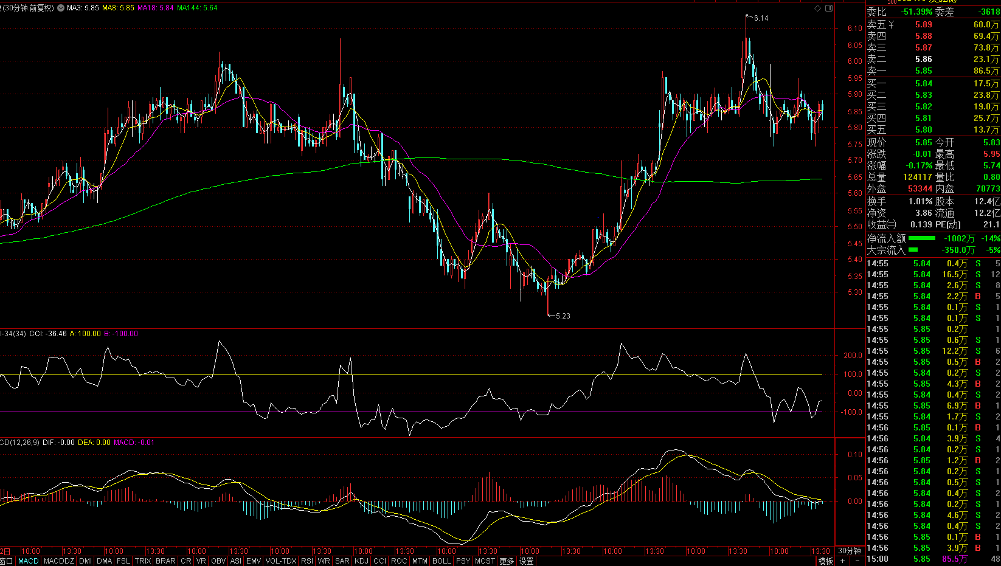Click the 大宗流入 green bar
The height and width of the screenshot is (566, 1001).
click(x=913, y=250)
